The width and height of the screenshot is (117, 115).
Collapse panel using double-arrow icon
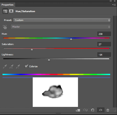[x=111, y=1]
